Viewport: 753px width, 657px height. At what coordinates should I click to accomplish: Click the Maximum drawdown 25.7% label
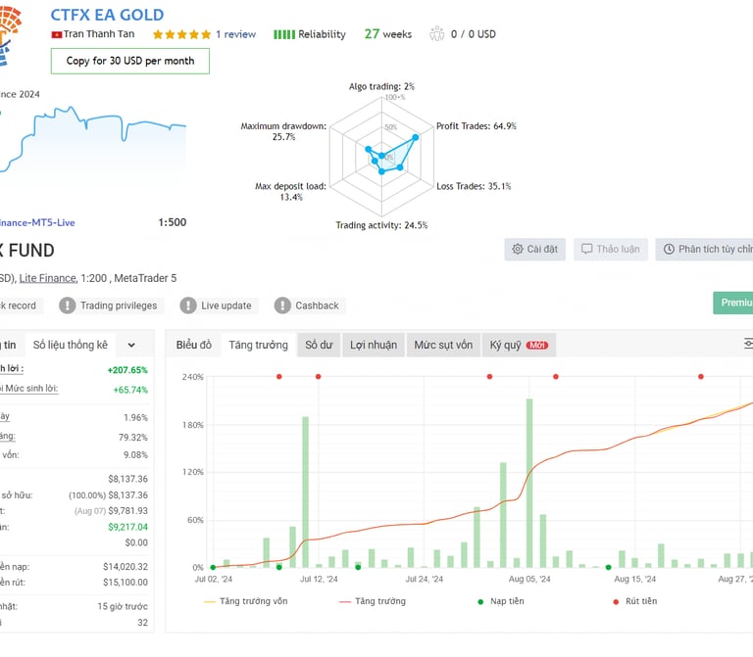pos(283,131)
